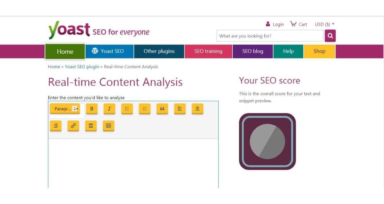Apply blockquote formatting
The image size is (384, 204).
pos(162,109)
